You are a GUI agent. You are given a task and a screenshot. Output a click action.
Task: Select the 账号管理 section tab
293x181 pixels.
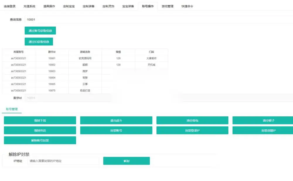(x=12, y=109)
